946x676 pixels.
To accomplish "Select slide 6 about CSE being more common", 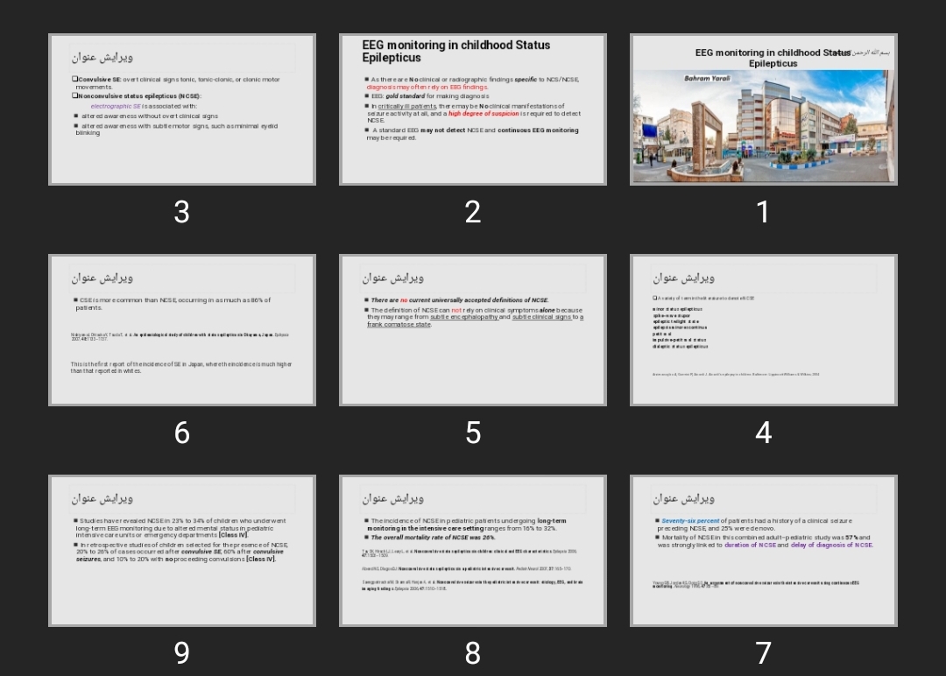I will 182,330.
